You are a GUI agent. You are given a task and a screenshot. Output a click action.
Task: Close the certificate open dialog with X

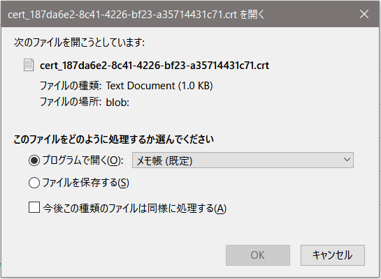click(364, 14)
